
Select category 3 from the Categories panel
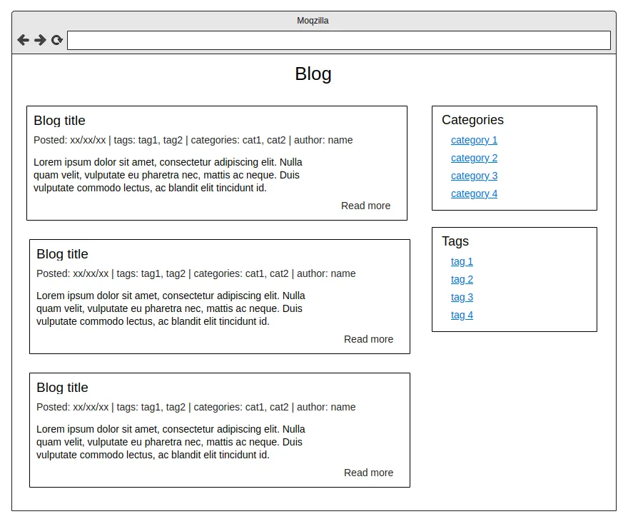pyautogui.click(x=474, y=176)
